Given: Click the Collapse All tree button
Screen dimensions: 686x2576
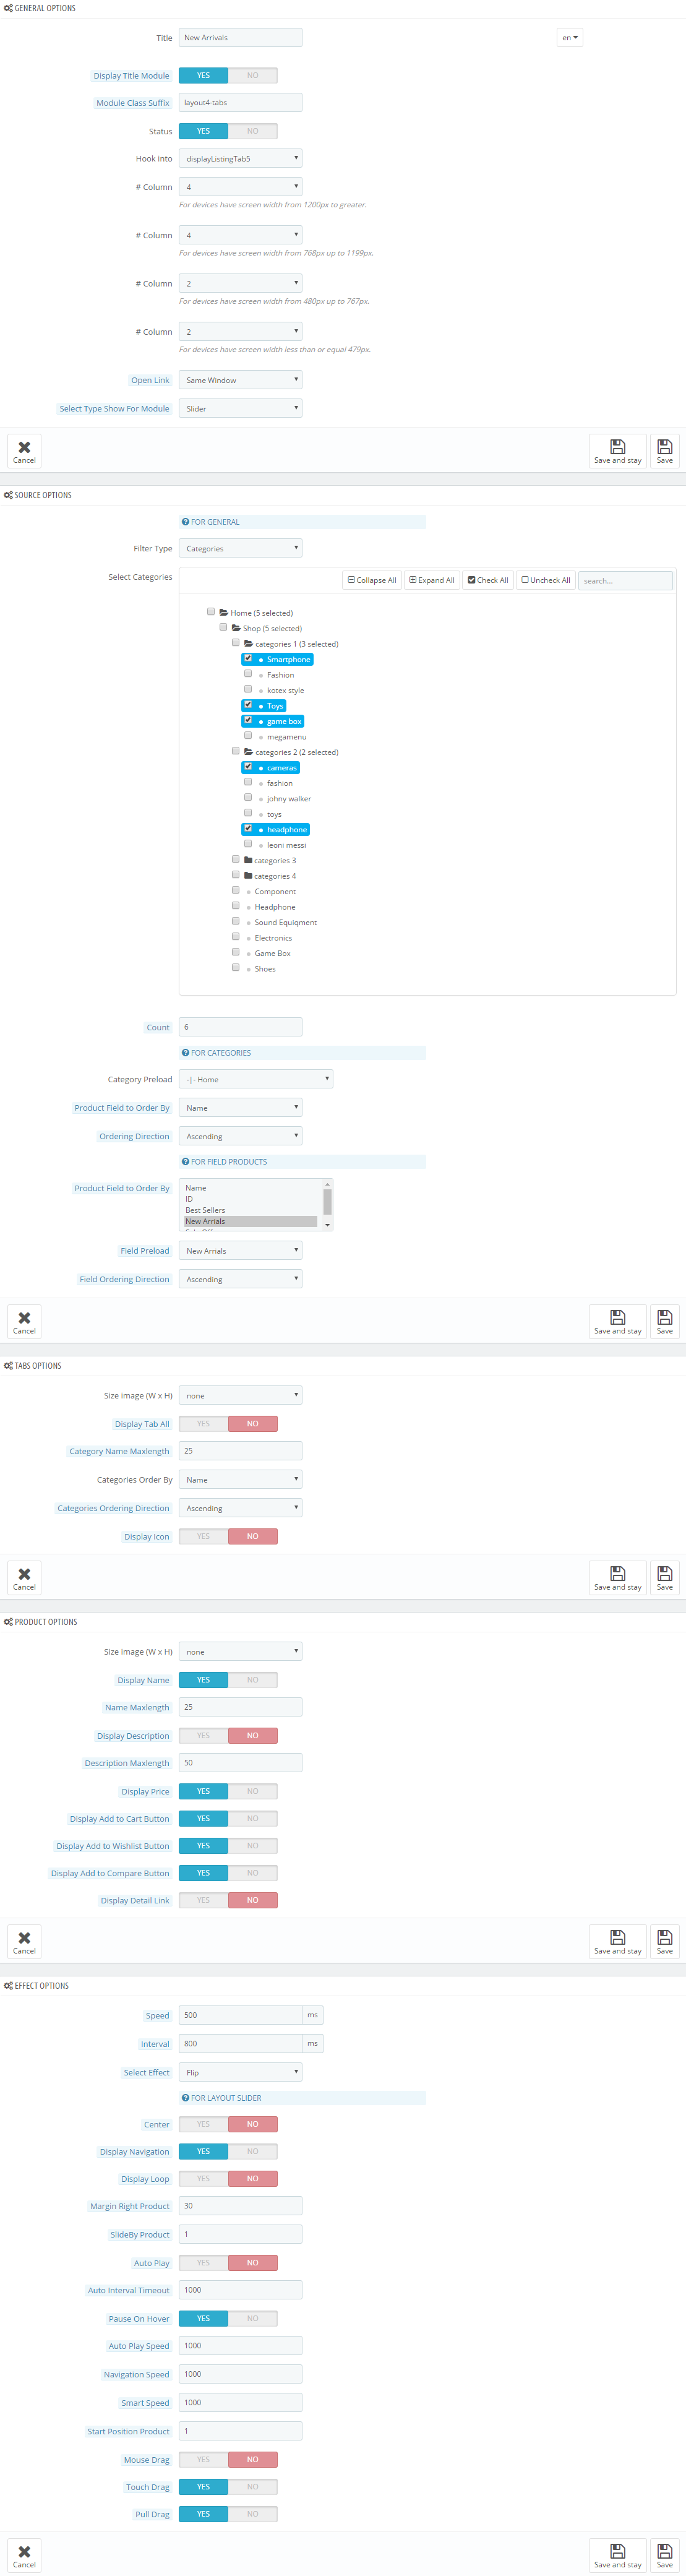Looking at the screenshot, I should 371,580.
